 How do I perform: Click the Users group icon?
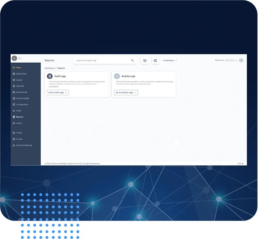[14, 111]
